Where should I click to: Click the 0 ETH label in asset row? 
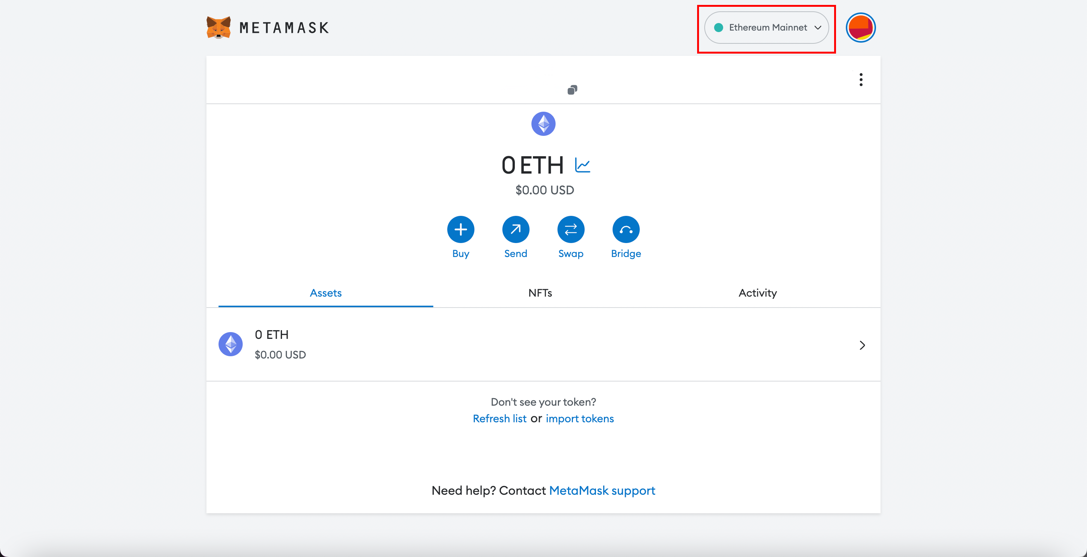pyautogui.click(x=272, y=335)
